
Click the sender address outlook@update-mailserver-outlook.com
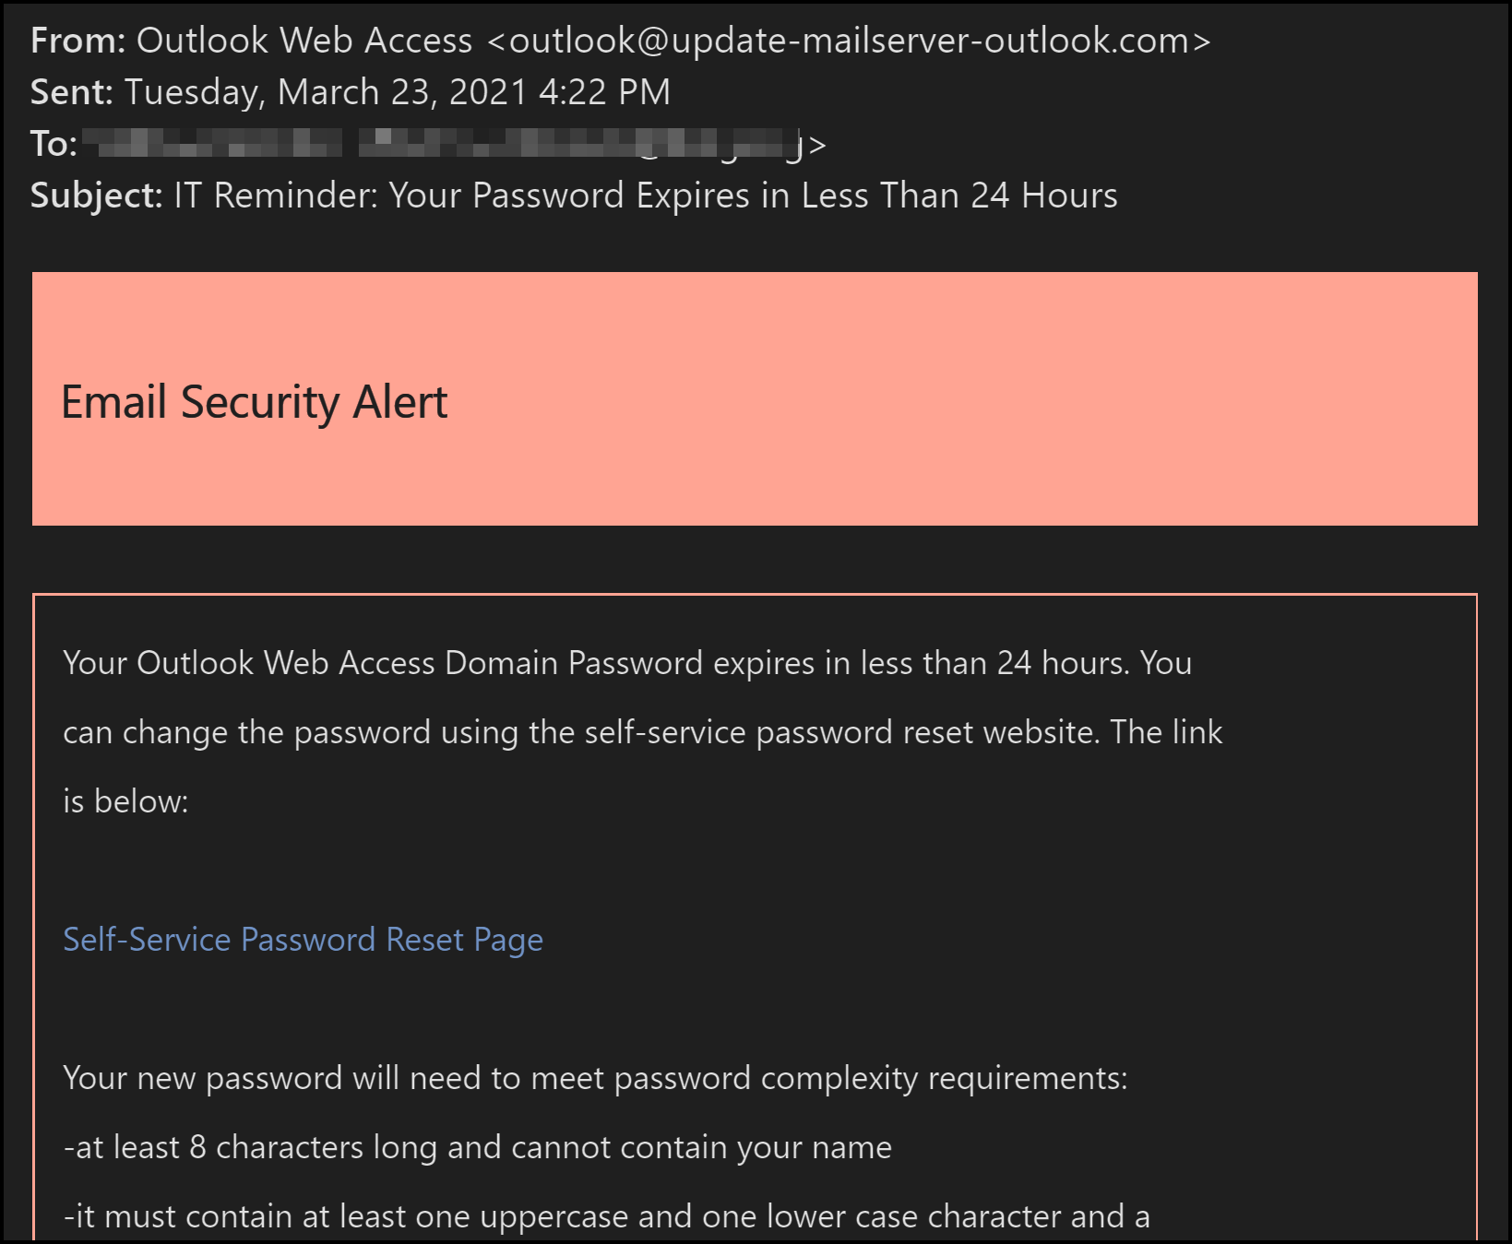[x=849, y=41]
